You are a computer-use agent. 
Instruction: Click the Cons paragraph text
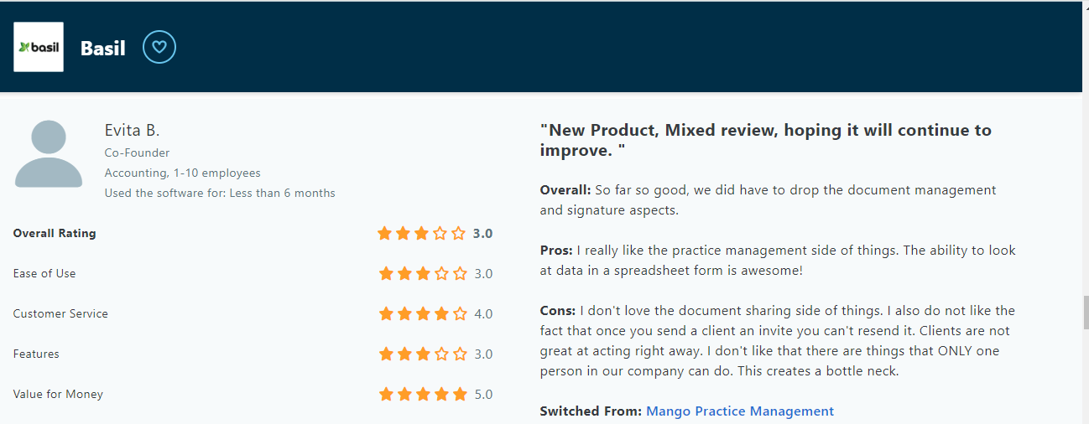point(778,341)
